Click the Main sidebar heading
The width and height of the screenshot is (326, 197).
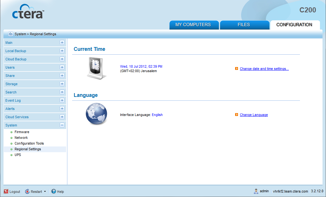(x=9, y=43)
